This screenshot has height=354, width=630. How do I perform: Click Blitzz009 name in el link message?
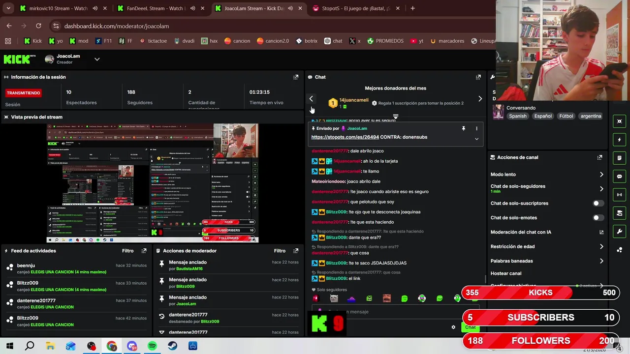click(336, 279)
